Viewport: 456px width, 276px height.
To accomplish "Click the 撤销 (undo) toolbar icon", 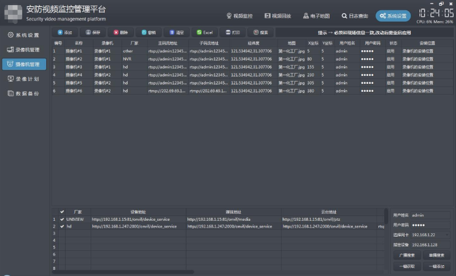I will tap(144, 33).
